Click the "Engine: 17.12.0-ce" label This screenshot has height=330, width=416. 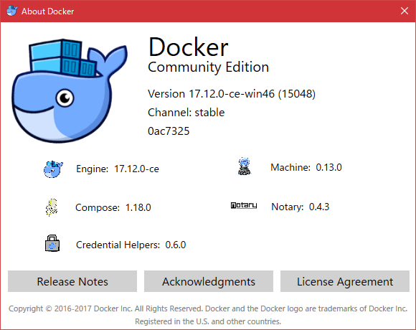click(118, 169)
